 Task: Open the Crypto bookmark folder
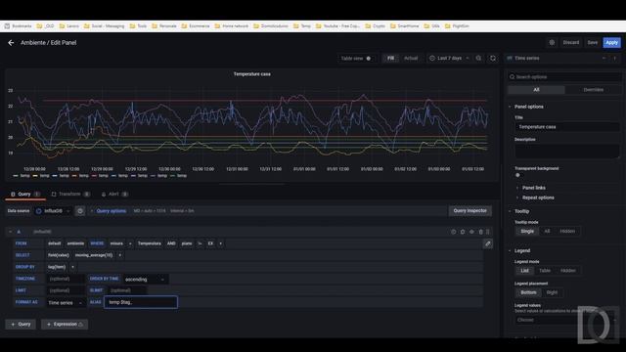376,26
